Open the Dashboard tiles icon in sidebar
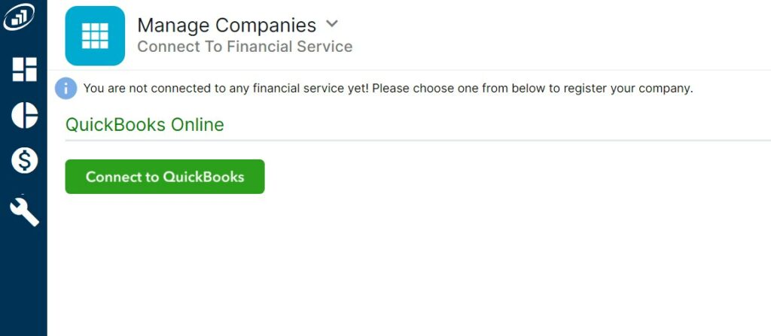 pyautogui.click(x=25, y=69)
